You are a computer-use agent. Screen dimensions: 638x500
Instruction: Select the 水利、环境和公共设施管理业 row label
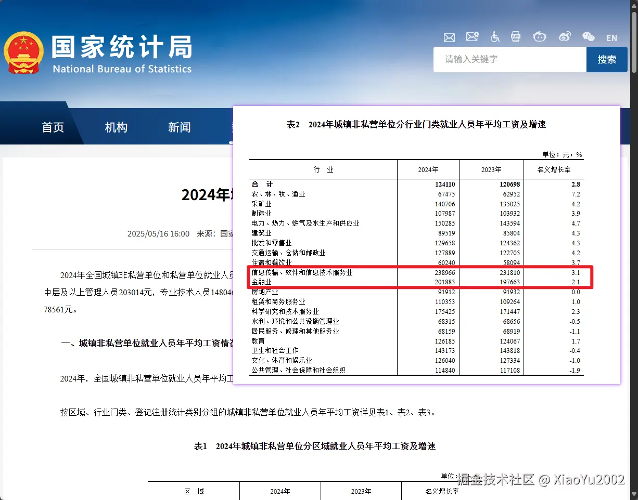[x=295, y=321]
